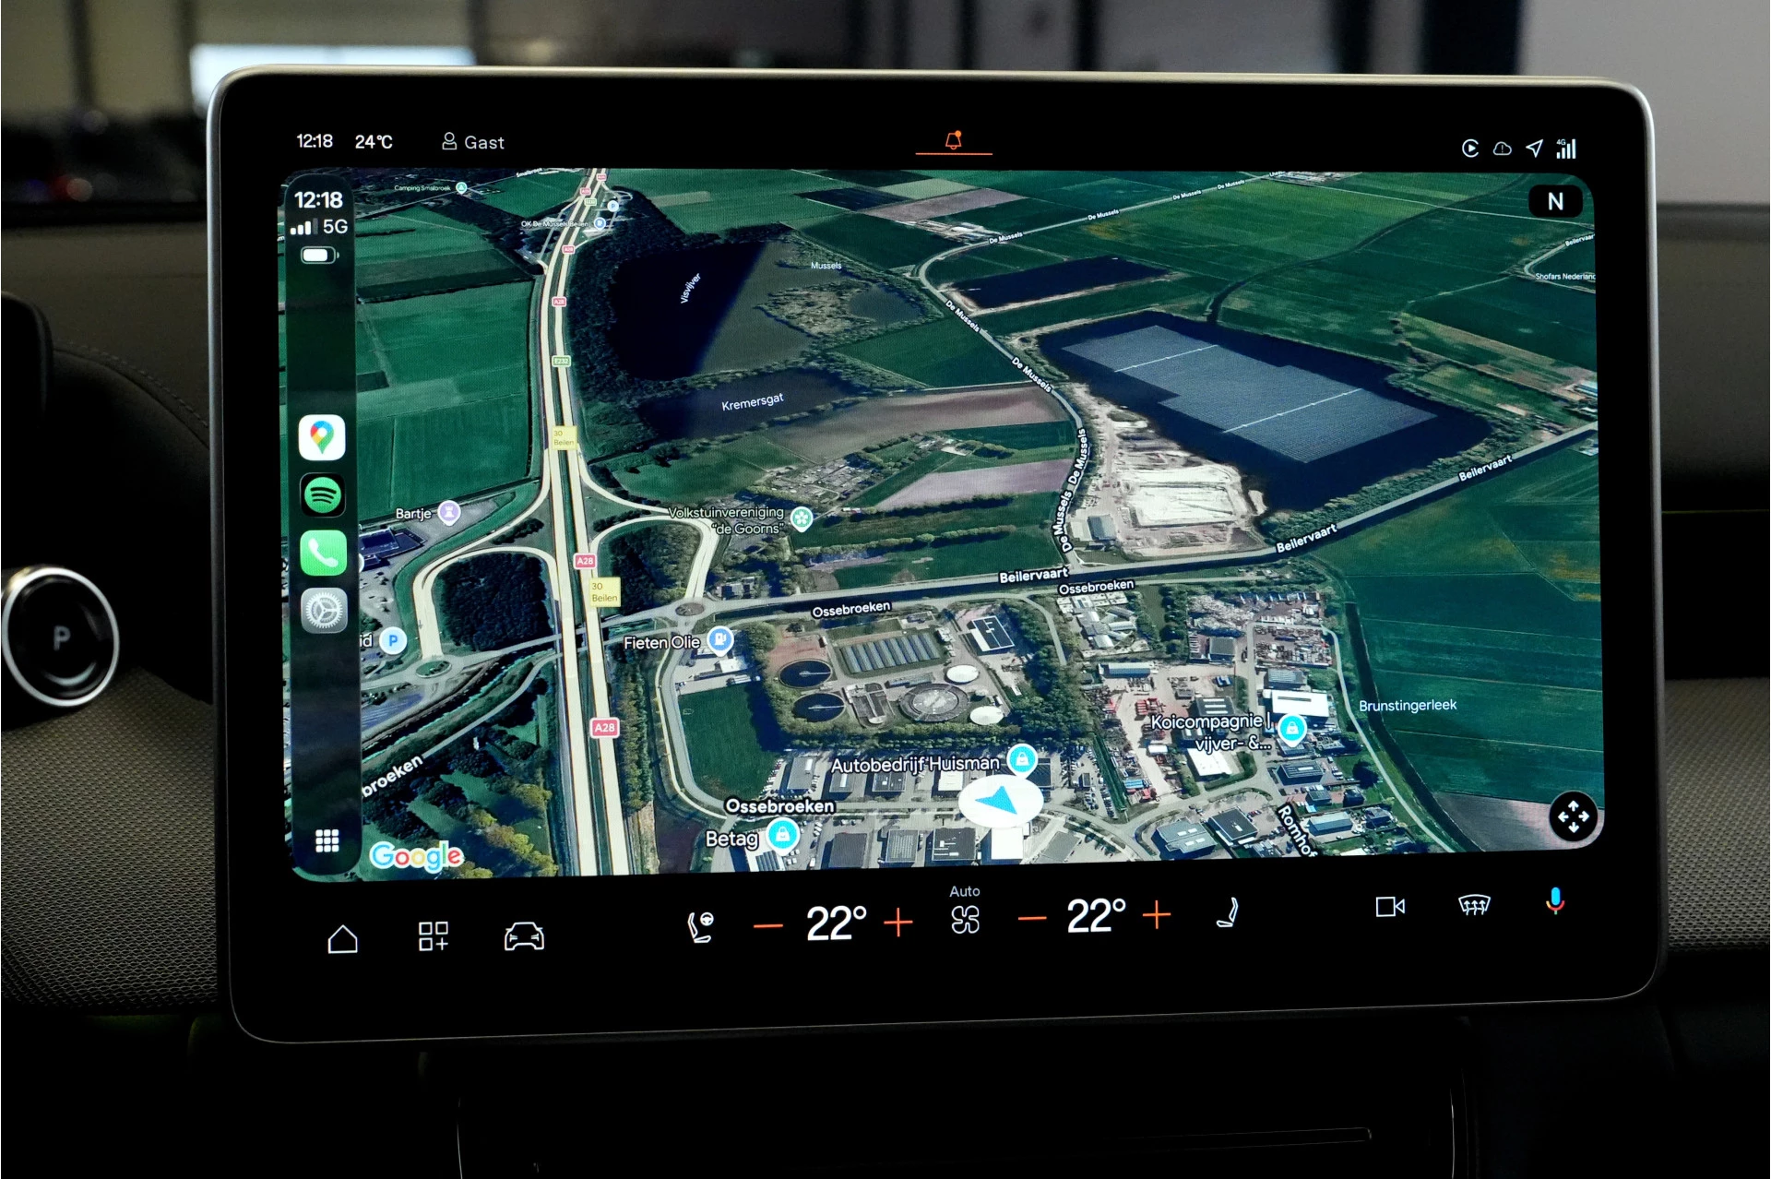Increase passenger temperature with plus
This screenshot has height=1179, width=1771.
tap(1156, 915)
